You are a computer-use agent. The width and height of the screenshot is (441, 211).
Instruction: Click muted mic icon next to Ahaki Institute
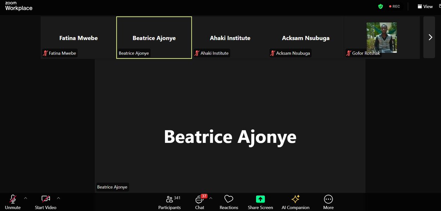[197, 53]
